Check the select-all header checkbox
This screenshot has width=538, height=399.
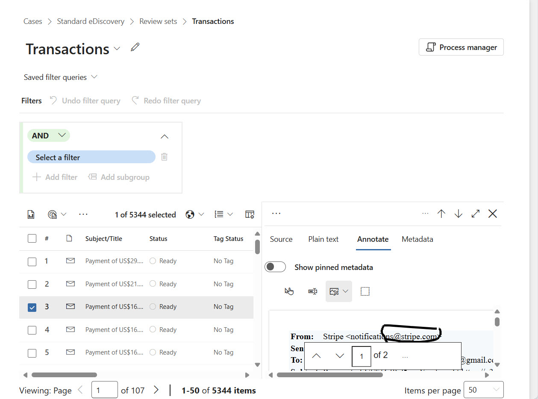pos(32,238)
